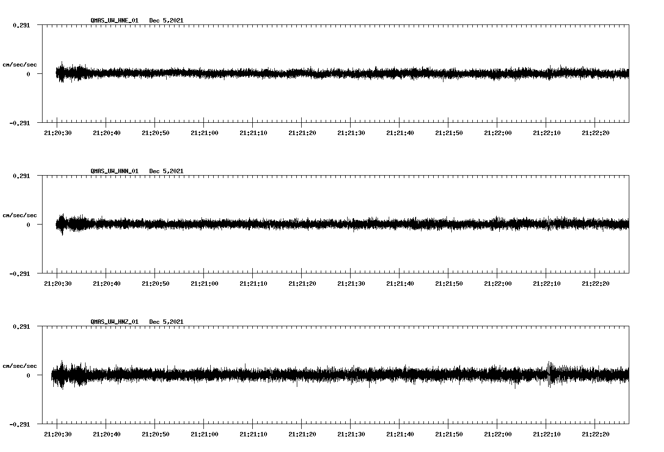Screen dimensions: 664x452
Task: Click the 21:20:30 time label on HNZ plot
Action: pyautogui.click(x=58, y=434)
